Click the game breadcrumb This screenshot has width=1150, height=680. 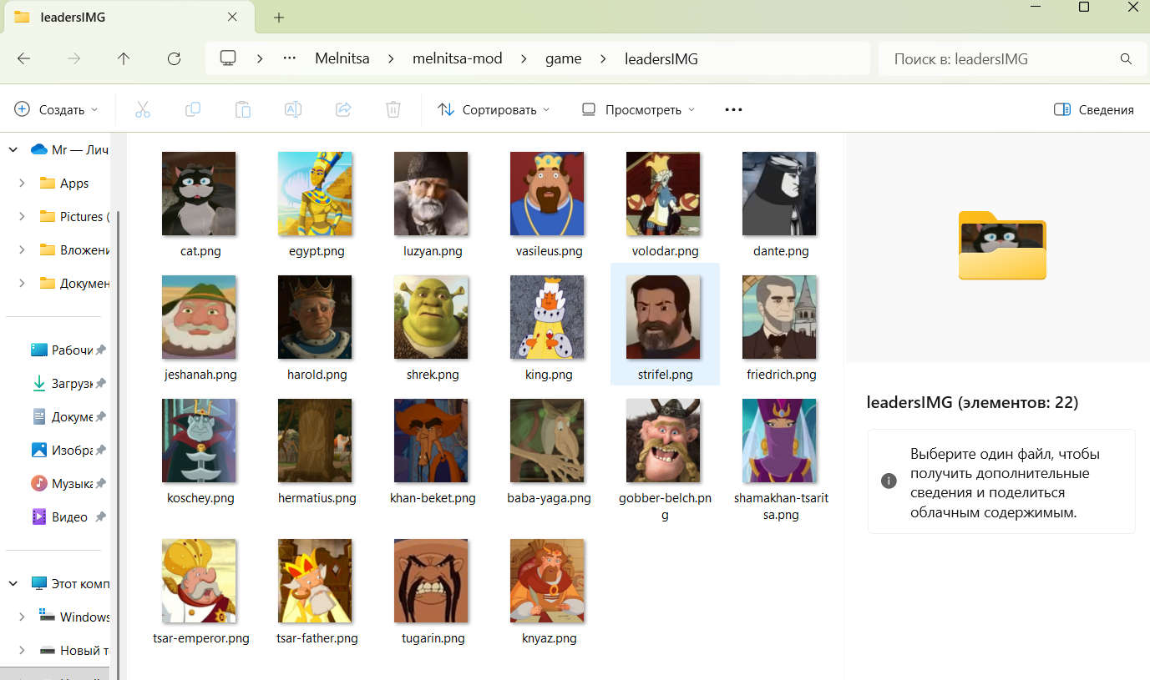[564, 59]
